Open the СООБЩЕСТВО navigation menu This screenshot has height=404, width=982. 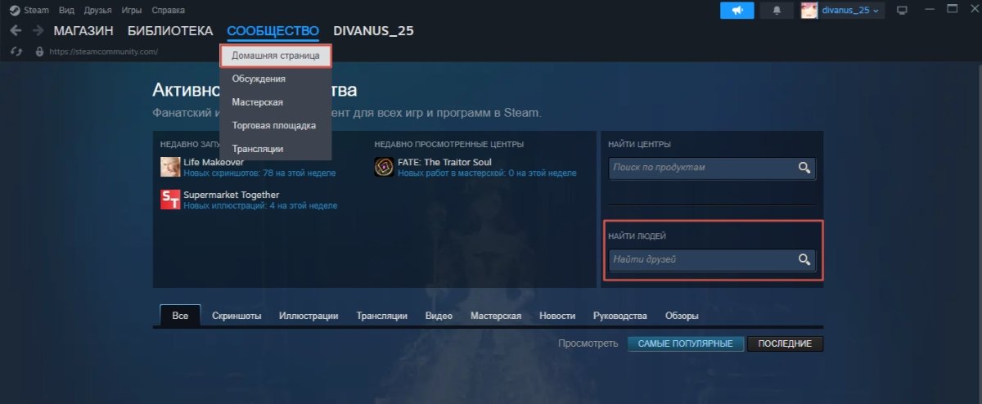(x=273, y=31)
